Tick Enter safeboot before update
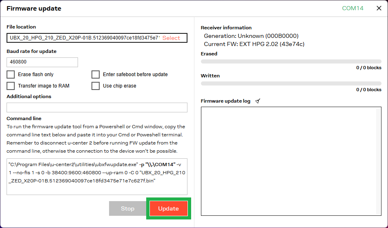The image size is (388, 228). (x=96, y=74)
